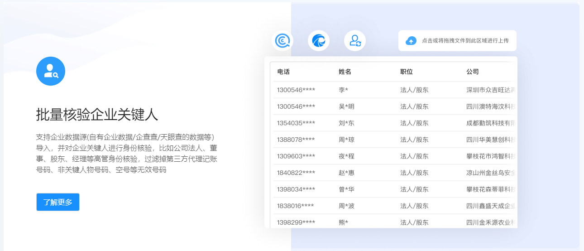Screen dimensions: 584x251
Task: Click the Qichacha data source icon
Action: tap(282, 41)
